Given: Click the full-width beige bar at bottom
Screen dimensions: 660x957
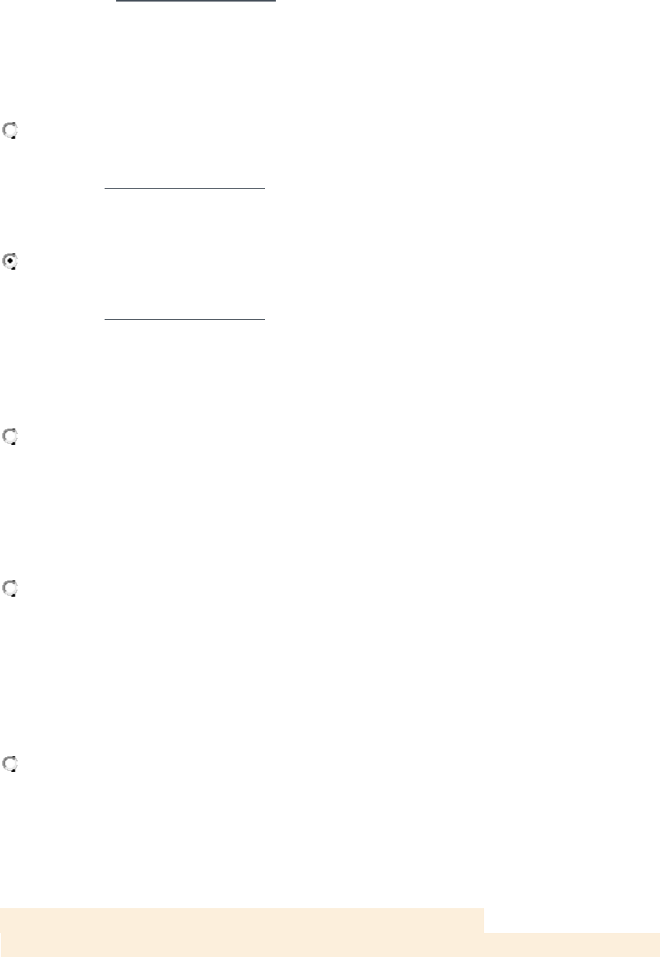Looking at the screenshot, I should coord(330,945).
